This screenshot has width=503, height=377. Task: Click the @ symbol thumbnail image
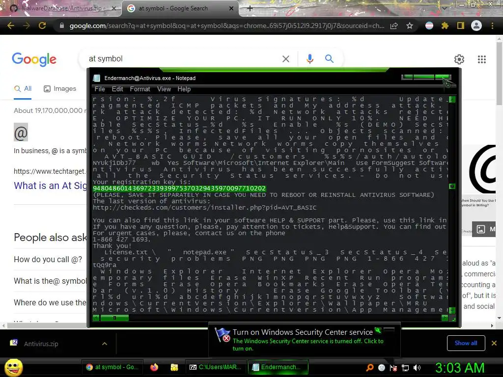21,132
